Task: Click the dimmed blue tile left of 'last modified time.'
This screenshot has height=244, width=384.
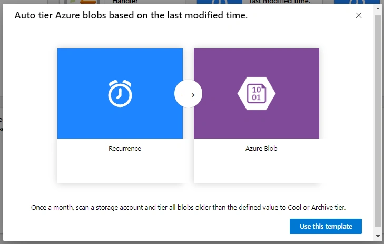Action: click(x=220, y=2)
